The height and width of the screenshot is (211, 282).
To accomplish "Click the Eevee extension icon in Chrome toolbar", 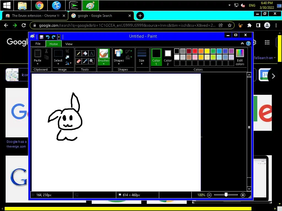I will [240, 25].
